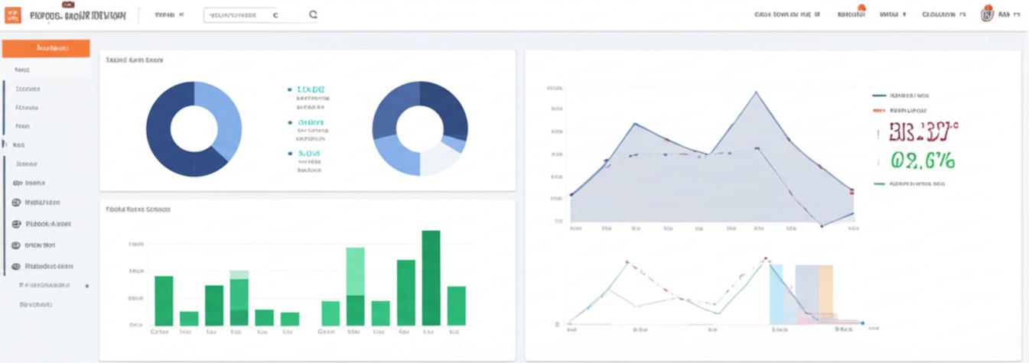Open the user avatar icon in header
1029x363 pixels.
[987, 14]
